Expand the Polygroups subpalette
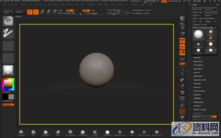Image resolution: width=221 pixels, height=138 pixels. coord(198,102)
